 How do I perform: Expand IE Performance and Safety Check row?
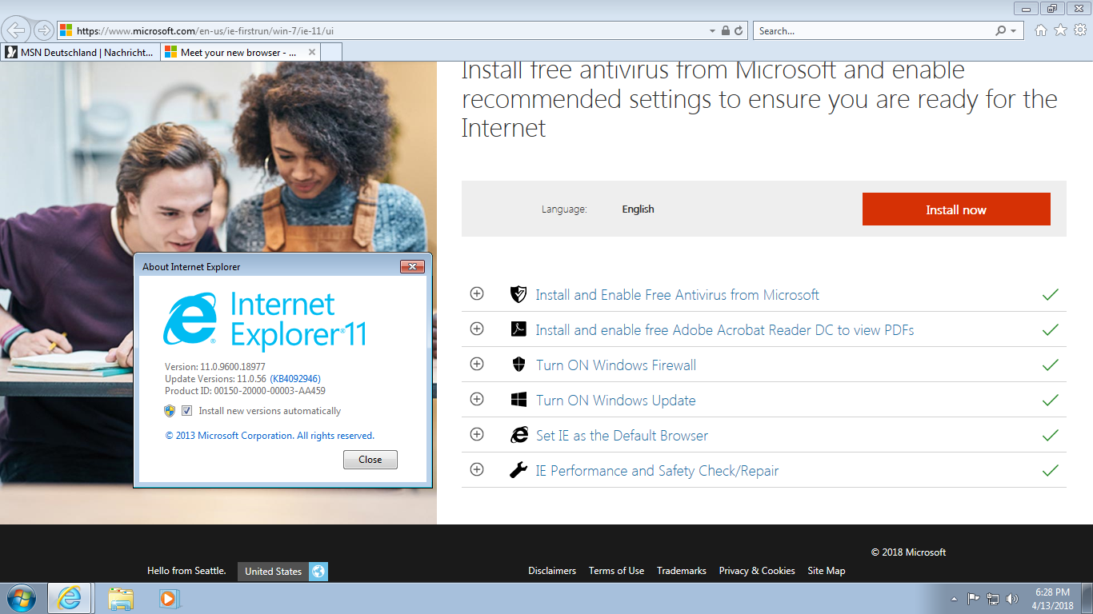[477, 469]
